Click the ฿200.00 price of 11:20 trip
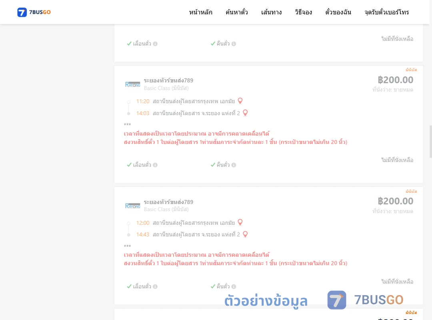Viewport: 432px width, 320px height. click(395, 80)
